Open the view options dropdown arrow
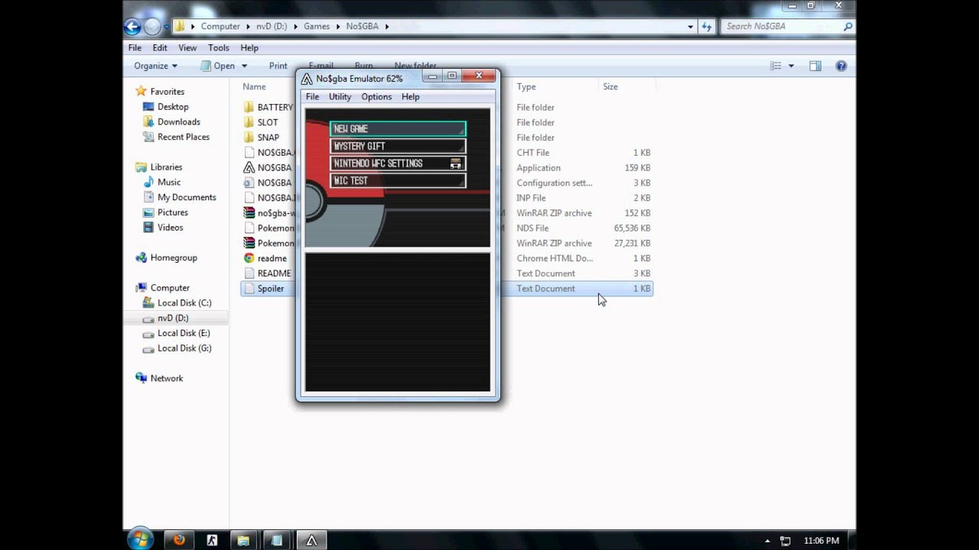 791,66
